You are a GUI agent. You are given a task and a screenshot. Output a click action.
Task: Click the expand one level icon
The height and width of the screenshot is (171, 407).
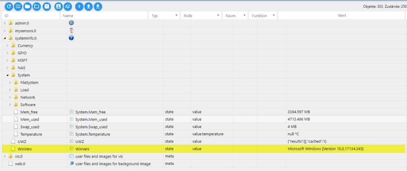47,6
